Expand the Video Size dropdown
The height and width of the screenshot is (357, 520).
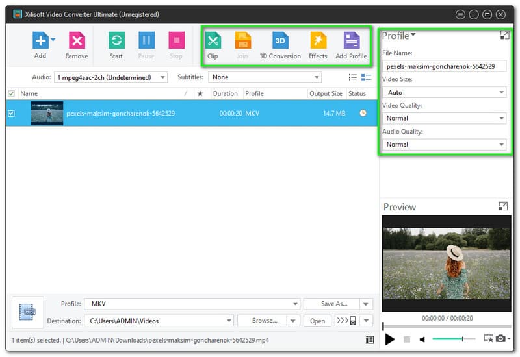pyautogui.click(x=444, y=92)
